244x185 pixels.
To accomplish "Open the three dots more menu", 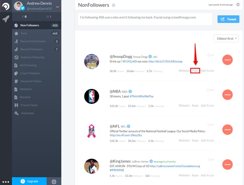I will point(6,182).
